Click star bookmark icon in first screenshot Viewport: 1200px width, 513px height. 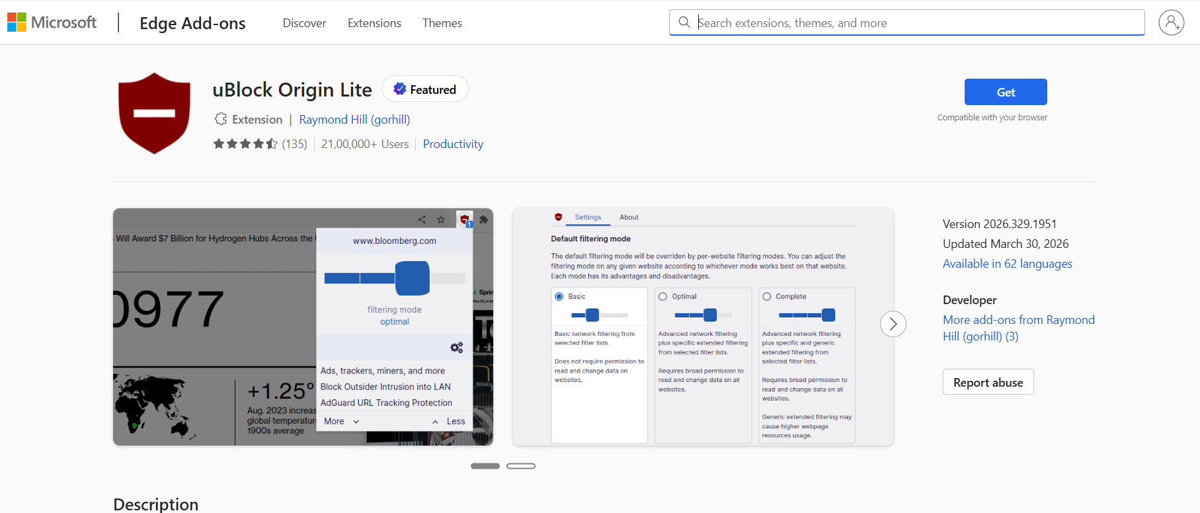(441, 219)
